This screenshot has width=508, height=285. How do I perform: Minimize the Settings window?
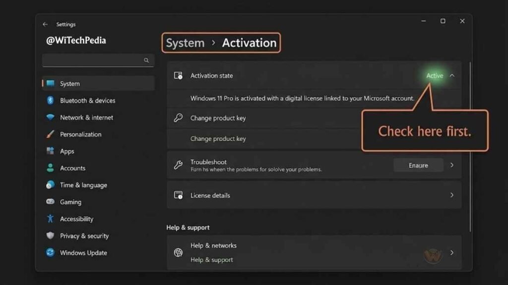(x=424, y=21)
